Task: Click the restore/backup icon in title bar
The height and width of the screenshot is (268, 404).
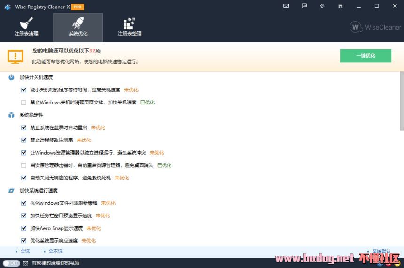Action: (x=322, y=6)
